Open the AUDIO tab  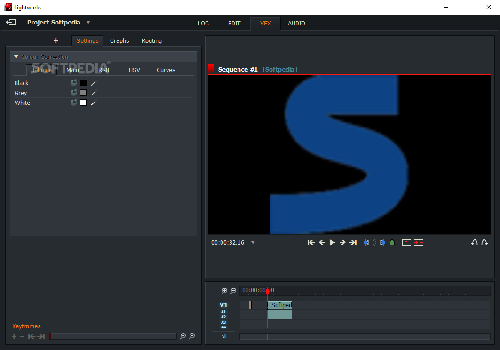coord(296,24)
